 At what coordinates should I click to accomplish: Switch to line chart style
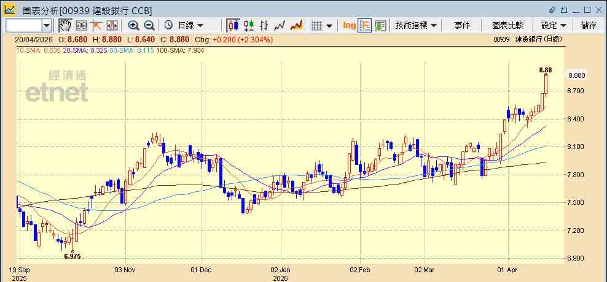[x=280, y=26]
